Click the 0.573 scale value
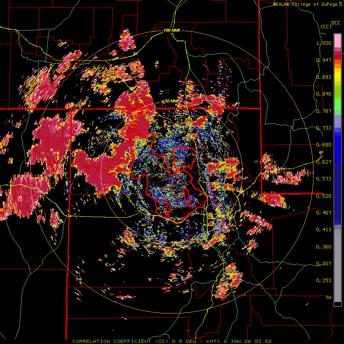 pyautogui.click(x=324, y=179)
